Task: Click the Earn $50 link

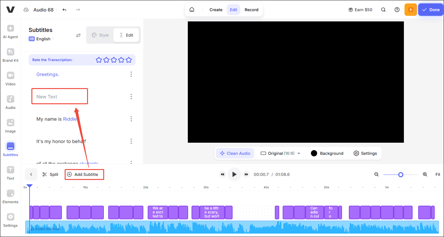Action: click(x=360, y=10)
